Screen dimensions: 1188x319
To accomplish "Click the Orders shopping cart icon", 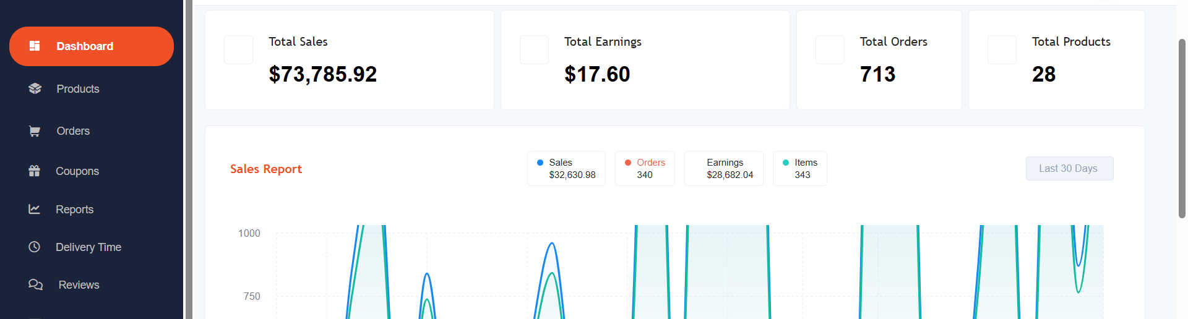I will (x=35, y=131).
